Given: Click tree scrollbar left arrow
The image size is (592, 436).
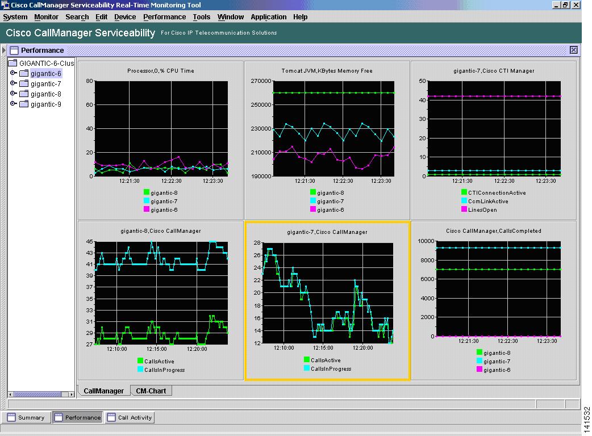Looking at the screenshot, I should click(x=11, y=394).
